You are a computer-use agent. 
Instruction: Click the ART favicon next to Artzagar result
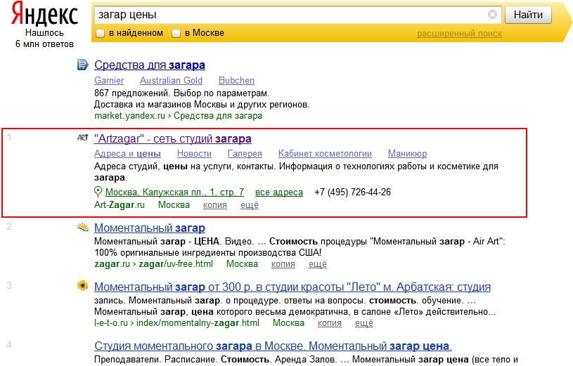pos(83,138)
